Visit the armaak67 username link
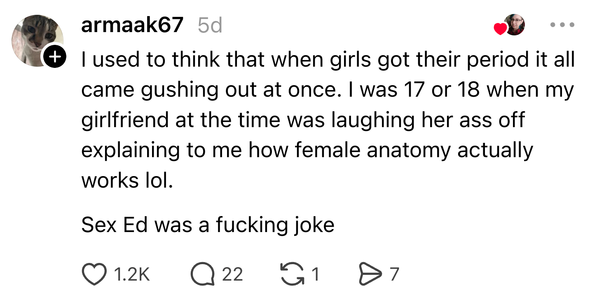 132,26
